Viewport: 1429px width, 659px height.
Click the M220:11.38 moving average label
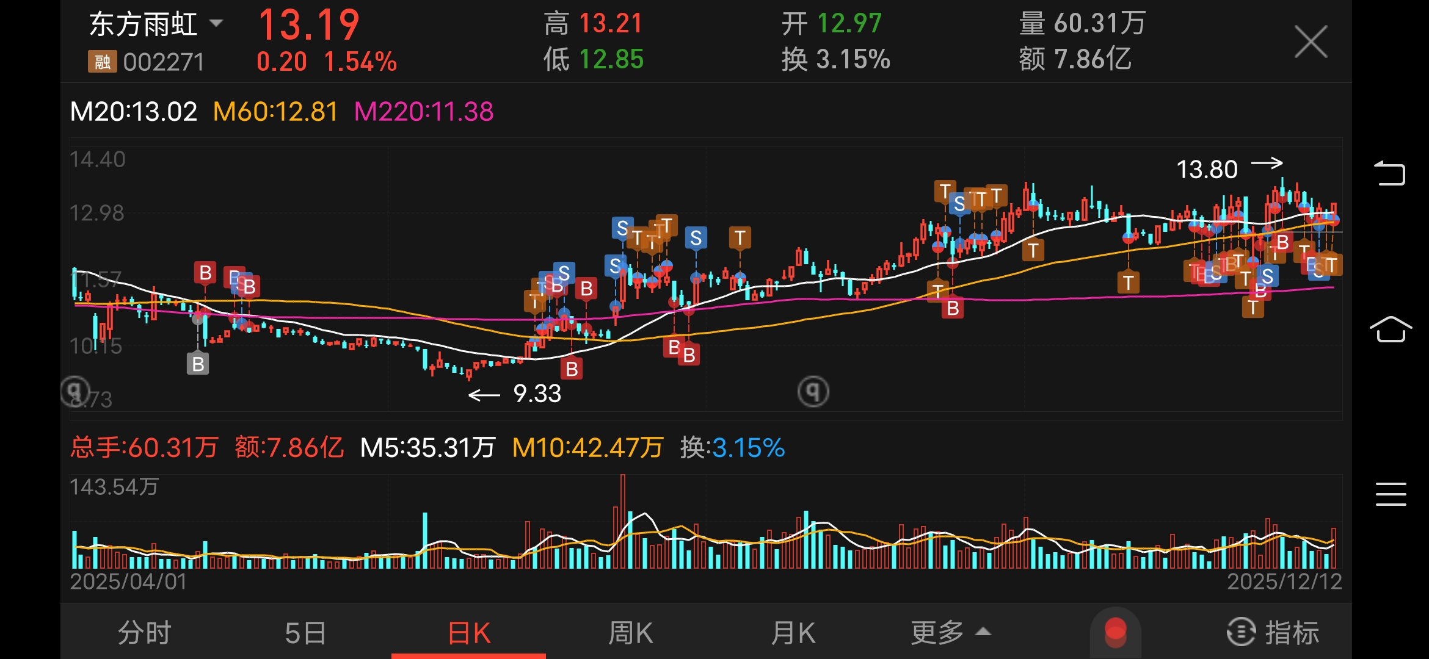[x=423, y=112]
